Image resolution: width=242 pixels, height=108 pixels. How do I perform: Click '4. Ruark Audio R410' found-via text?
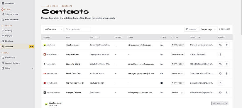pos(198,54)
